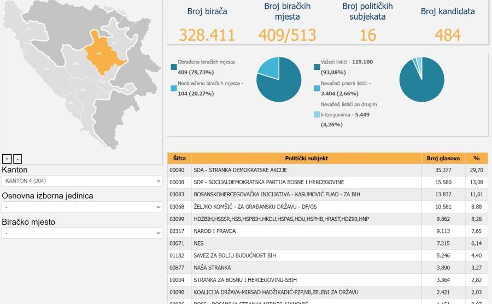Click the processed polling stations pie chart
The image size is (492, 304).
(x=279, y=79)
